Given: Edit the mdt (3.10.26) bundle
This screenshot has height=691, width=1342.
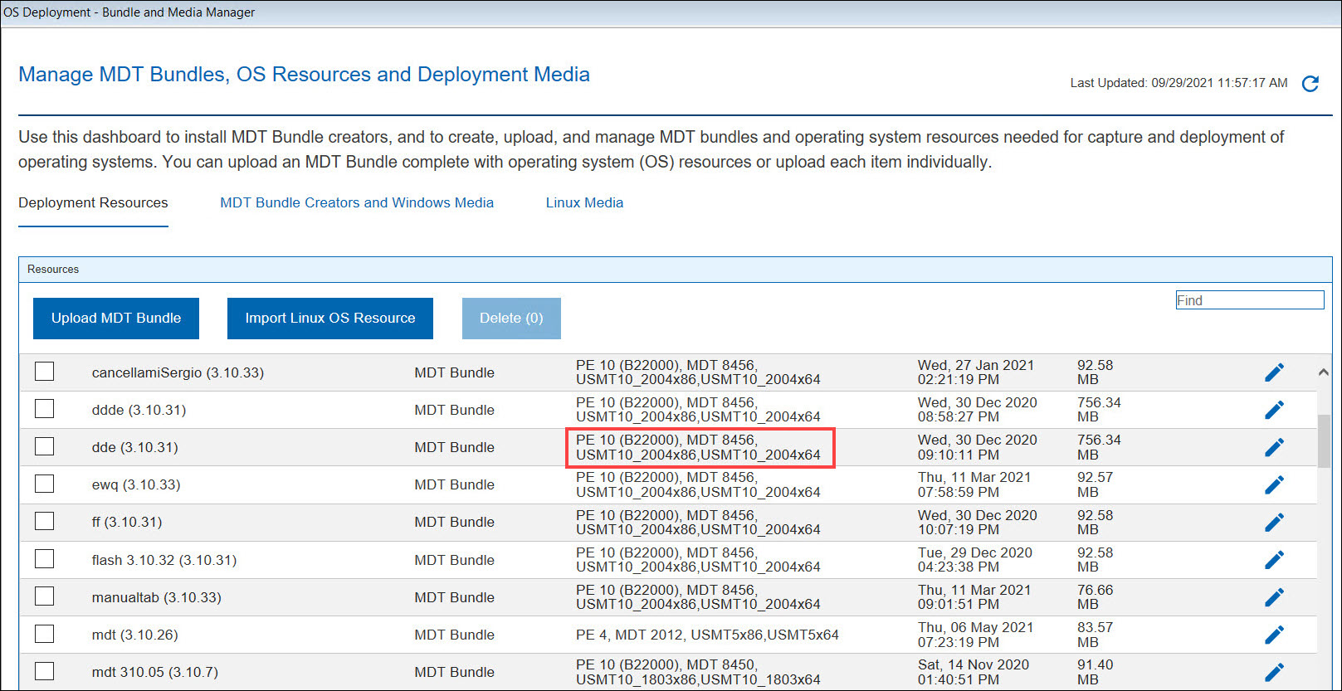Looking at the screenshot, I should tap(1274, 635).
